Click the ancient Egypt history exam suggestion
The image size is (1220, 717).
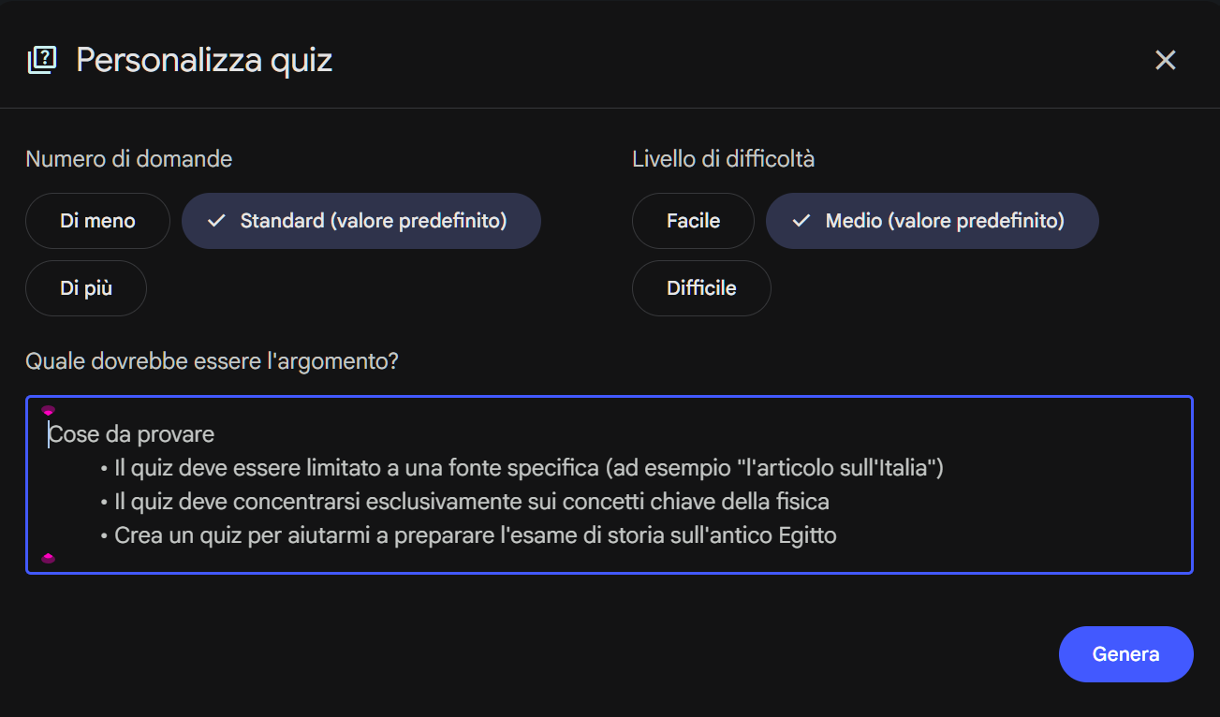(x=475, y=535)
